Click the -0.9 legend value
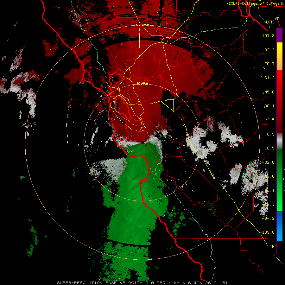Viewport: 285px width, 285px height. [x=269, y=134]
